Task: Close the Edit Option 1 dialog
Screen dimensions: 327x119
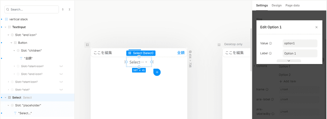Action: click(x=317, y=27)
